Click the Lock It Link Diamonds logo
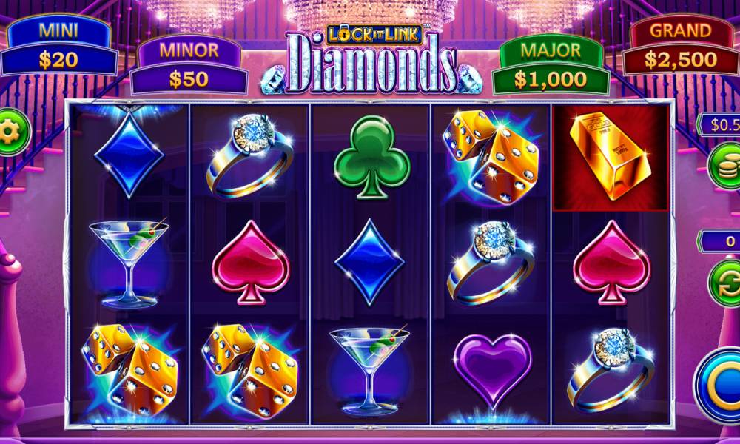The height and width of the screenshot is (444, 740). [x=371, y=59]
